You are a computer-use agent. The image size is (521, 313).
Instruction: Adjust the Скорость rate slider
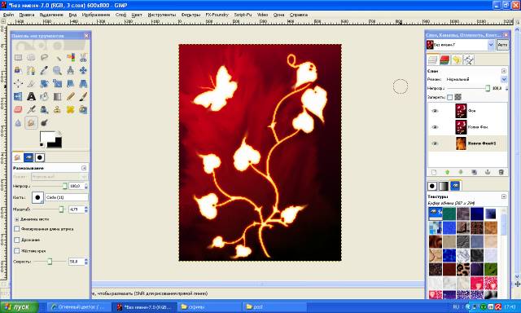coord(50,262)
